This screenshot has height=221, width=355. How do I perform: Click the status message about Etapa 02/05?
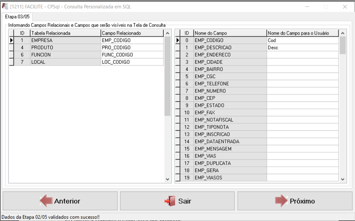[50, 217]
